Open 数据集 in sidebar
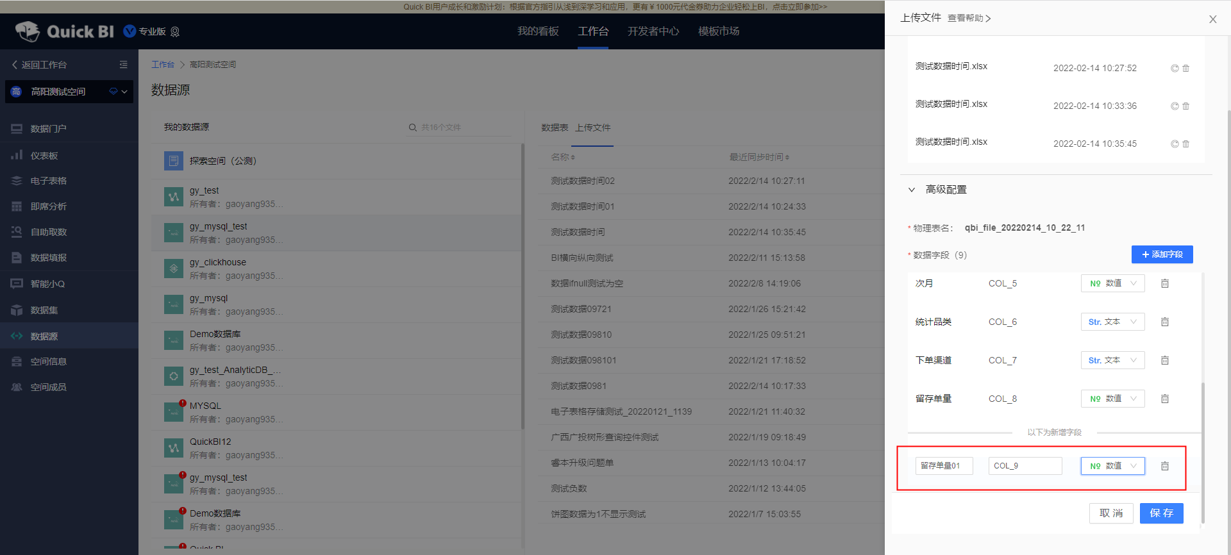1231x555 pixels. click(69, 310)
